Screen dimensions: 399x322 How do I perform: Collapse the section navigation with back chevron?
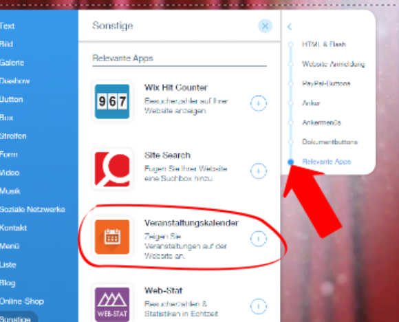(290, 27)
